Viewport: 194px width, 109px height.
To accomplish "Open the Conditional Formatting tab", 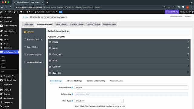I will pos(96,81).
